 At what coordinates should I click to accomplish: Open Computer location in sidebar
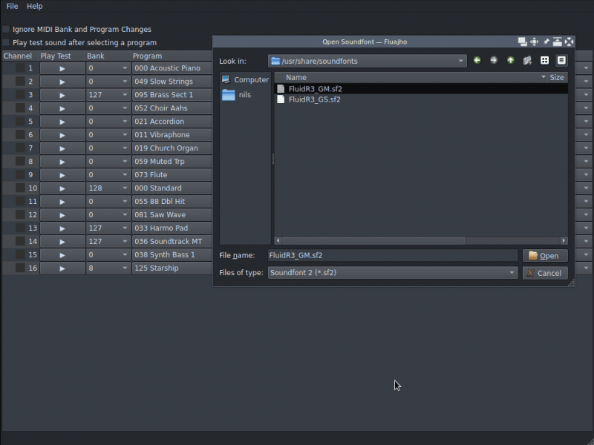[245, 79]
